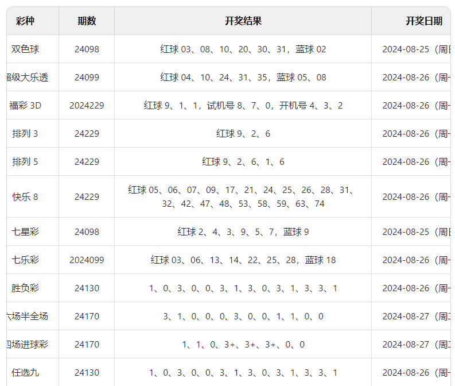Click the 期数 column header
Viewport: 455px width, 386px height.
(x=87, y=21)
